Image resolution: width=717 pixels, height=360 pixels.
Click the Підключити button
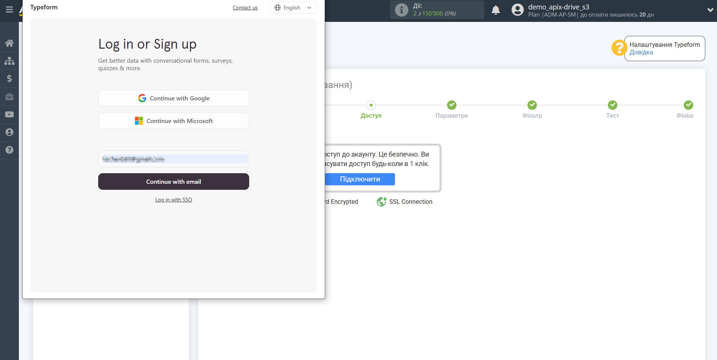click(x=360, y=179)
